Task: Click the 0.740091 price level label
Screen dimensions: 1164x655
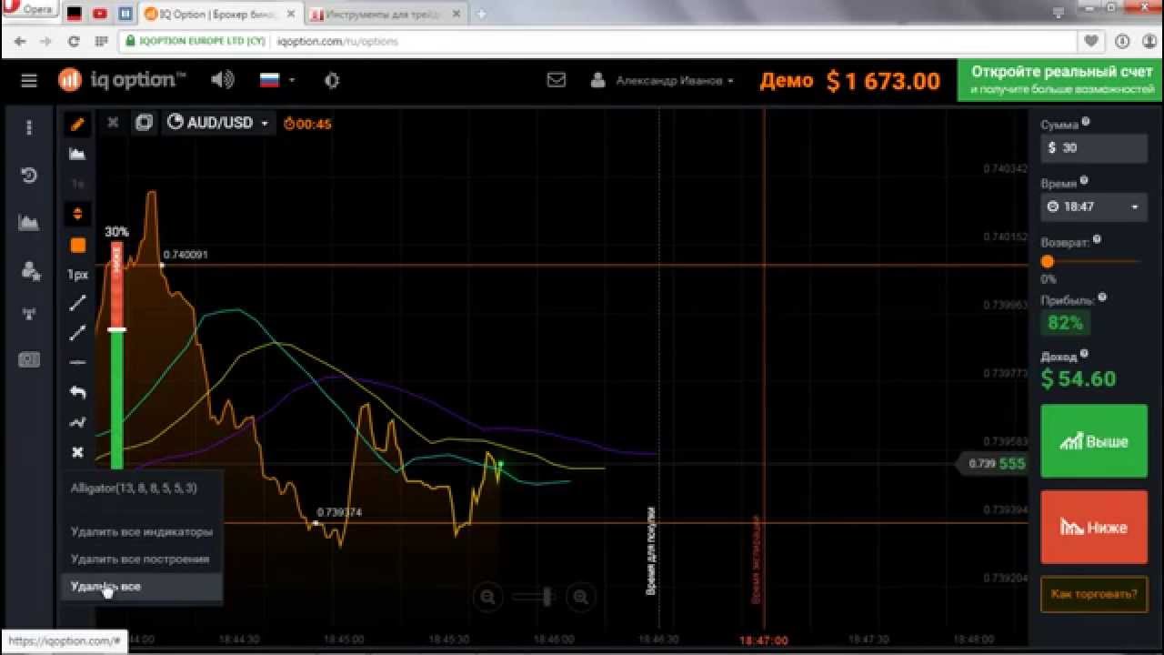Action: coord(186,255)
